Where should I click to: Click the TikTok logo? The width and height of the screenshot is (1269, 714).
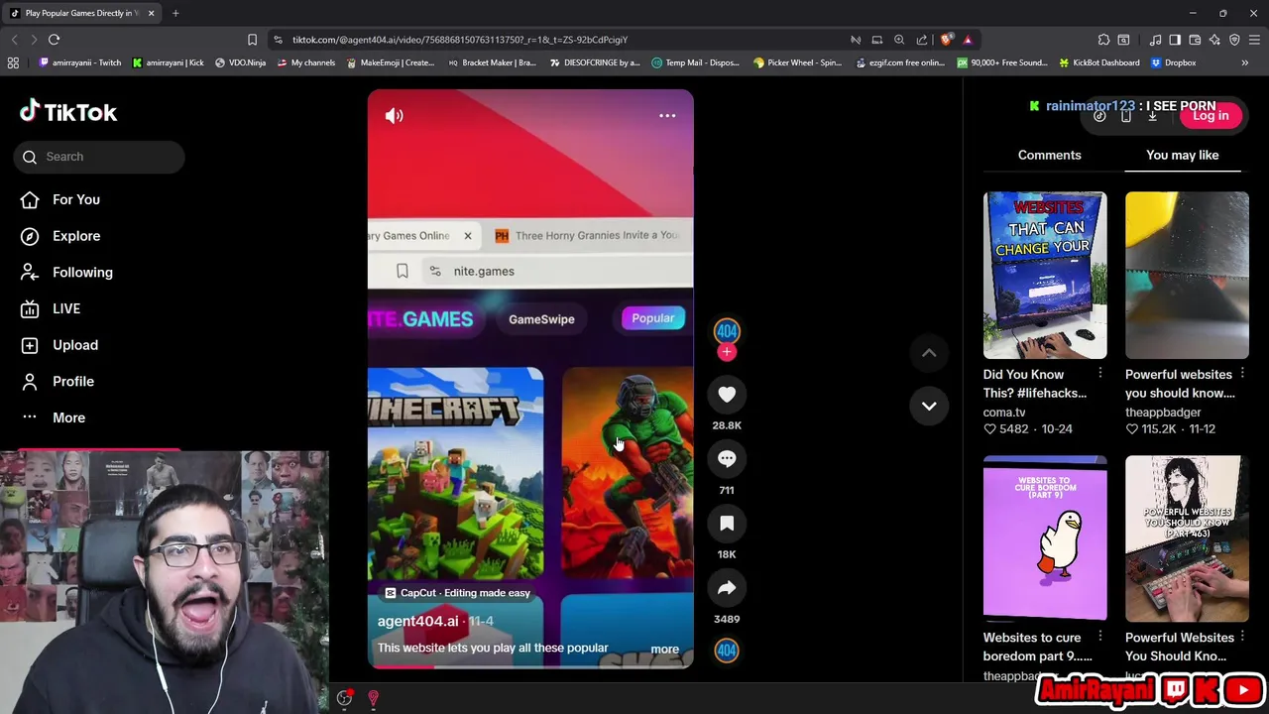coord(68,112)
